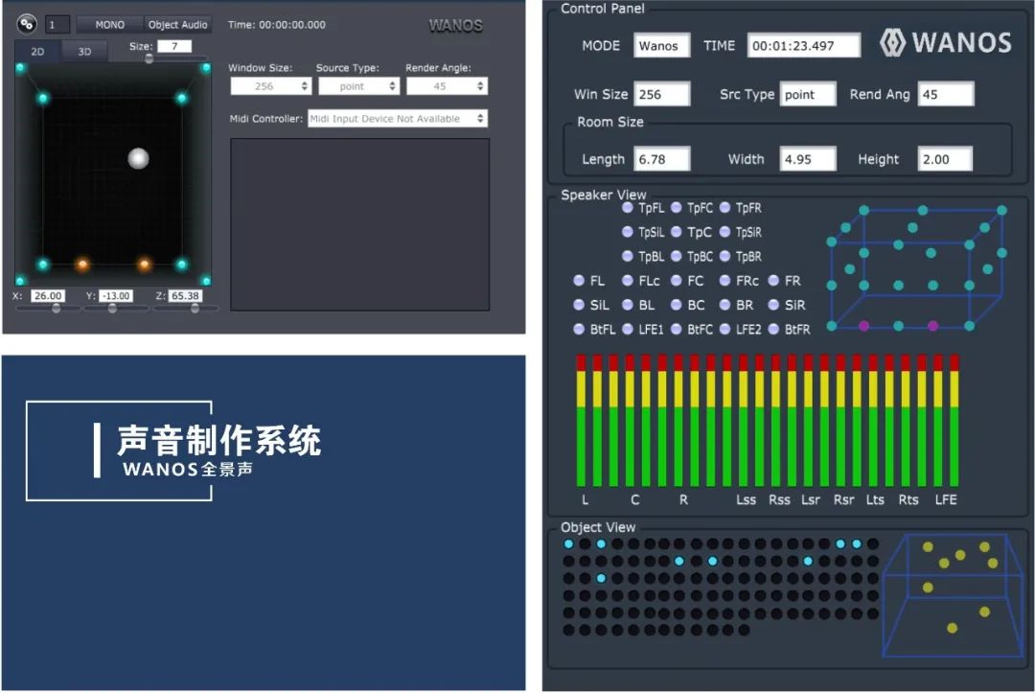Image resolution: width=1035 pixels, height=693 pixels.
Task: Click the room Height field 2.00
Action: tap(945, 159)
